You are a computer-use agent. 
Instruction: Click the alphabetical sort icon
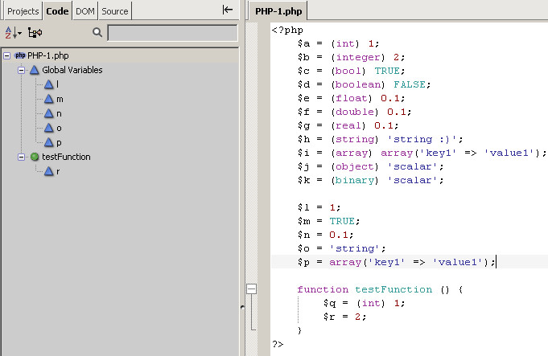pos(14,32)
